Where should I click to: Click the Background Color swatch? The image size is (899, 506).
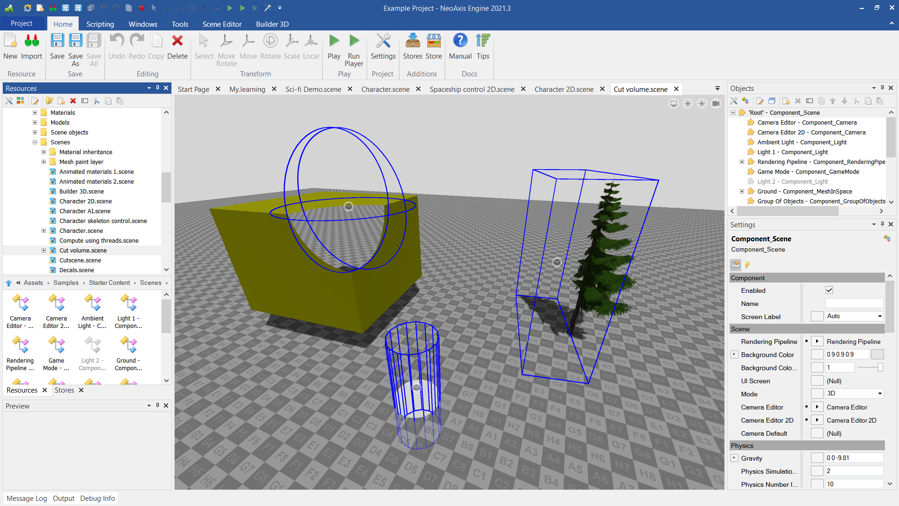click(877, 355)
